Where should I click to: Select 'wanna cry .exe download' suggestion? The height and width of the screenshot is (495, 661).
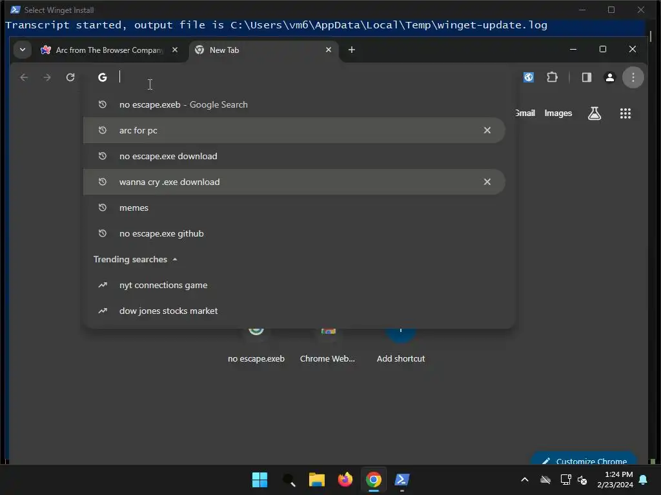(x=294, y=182)
